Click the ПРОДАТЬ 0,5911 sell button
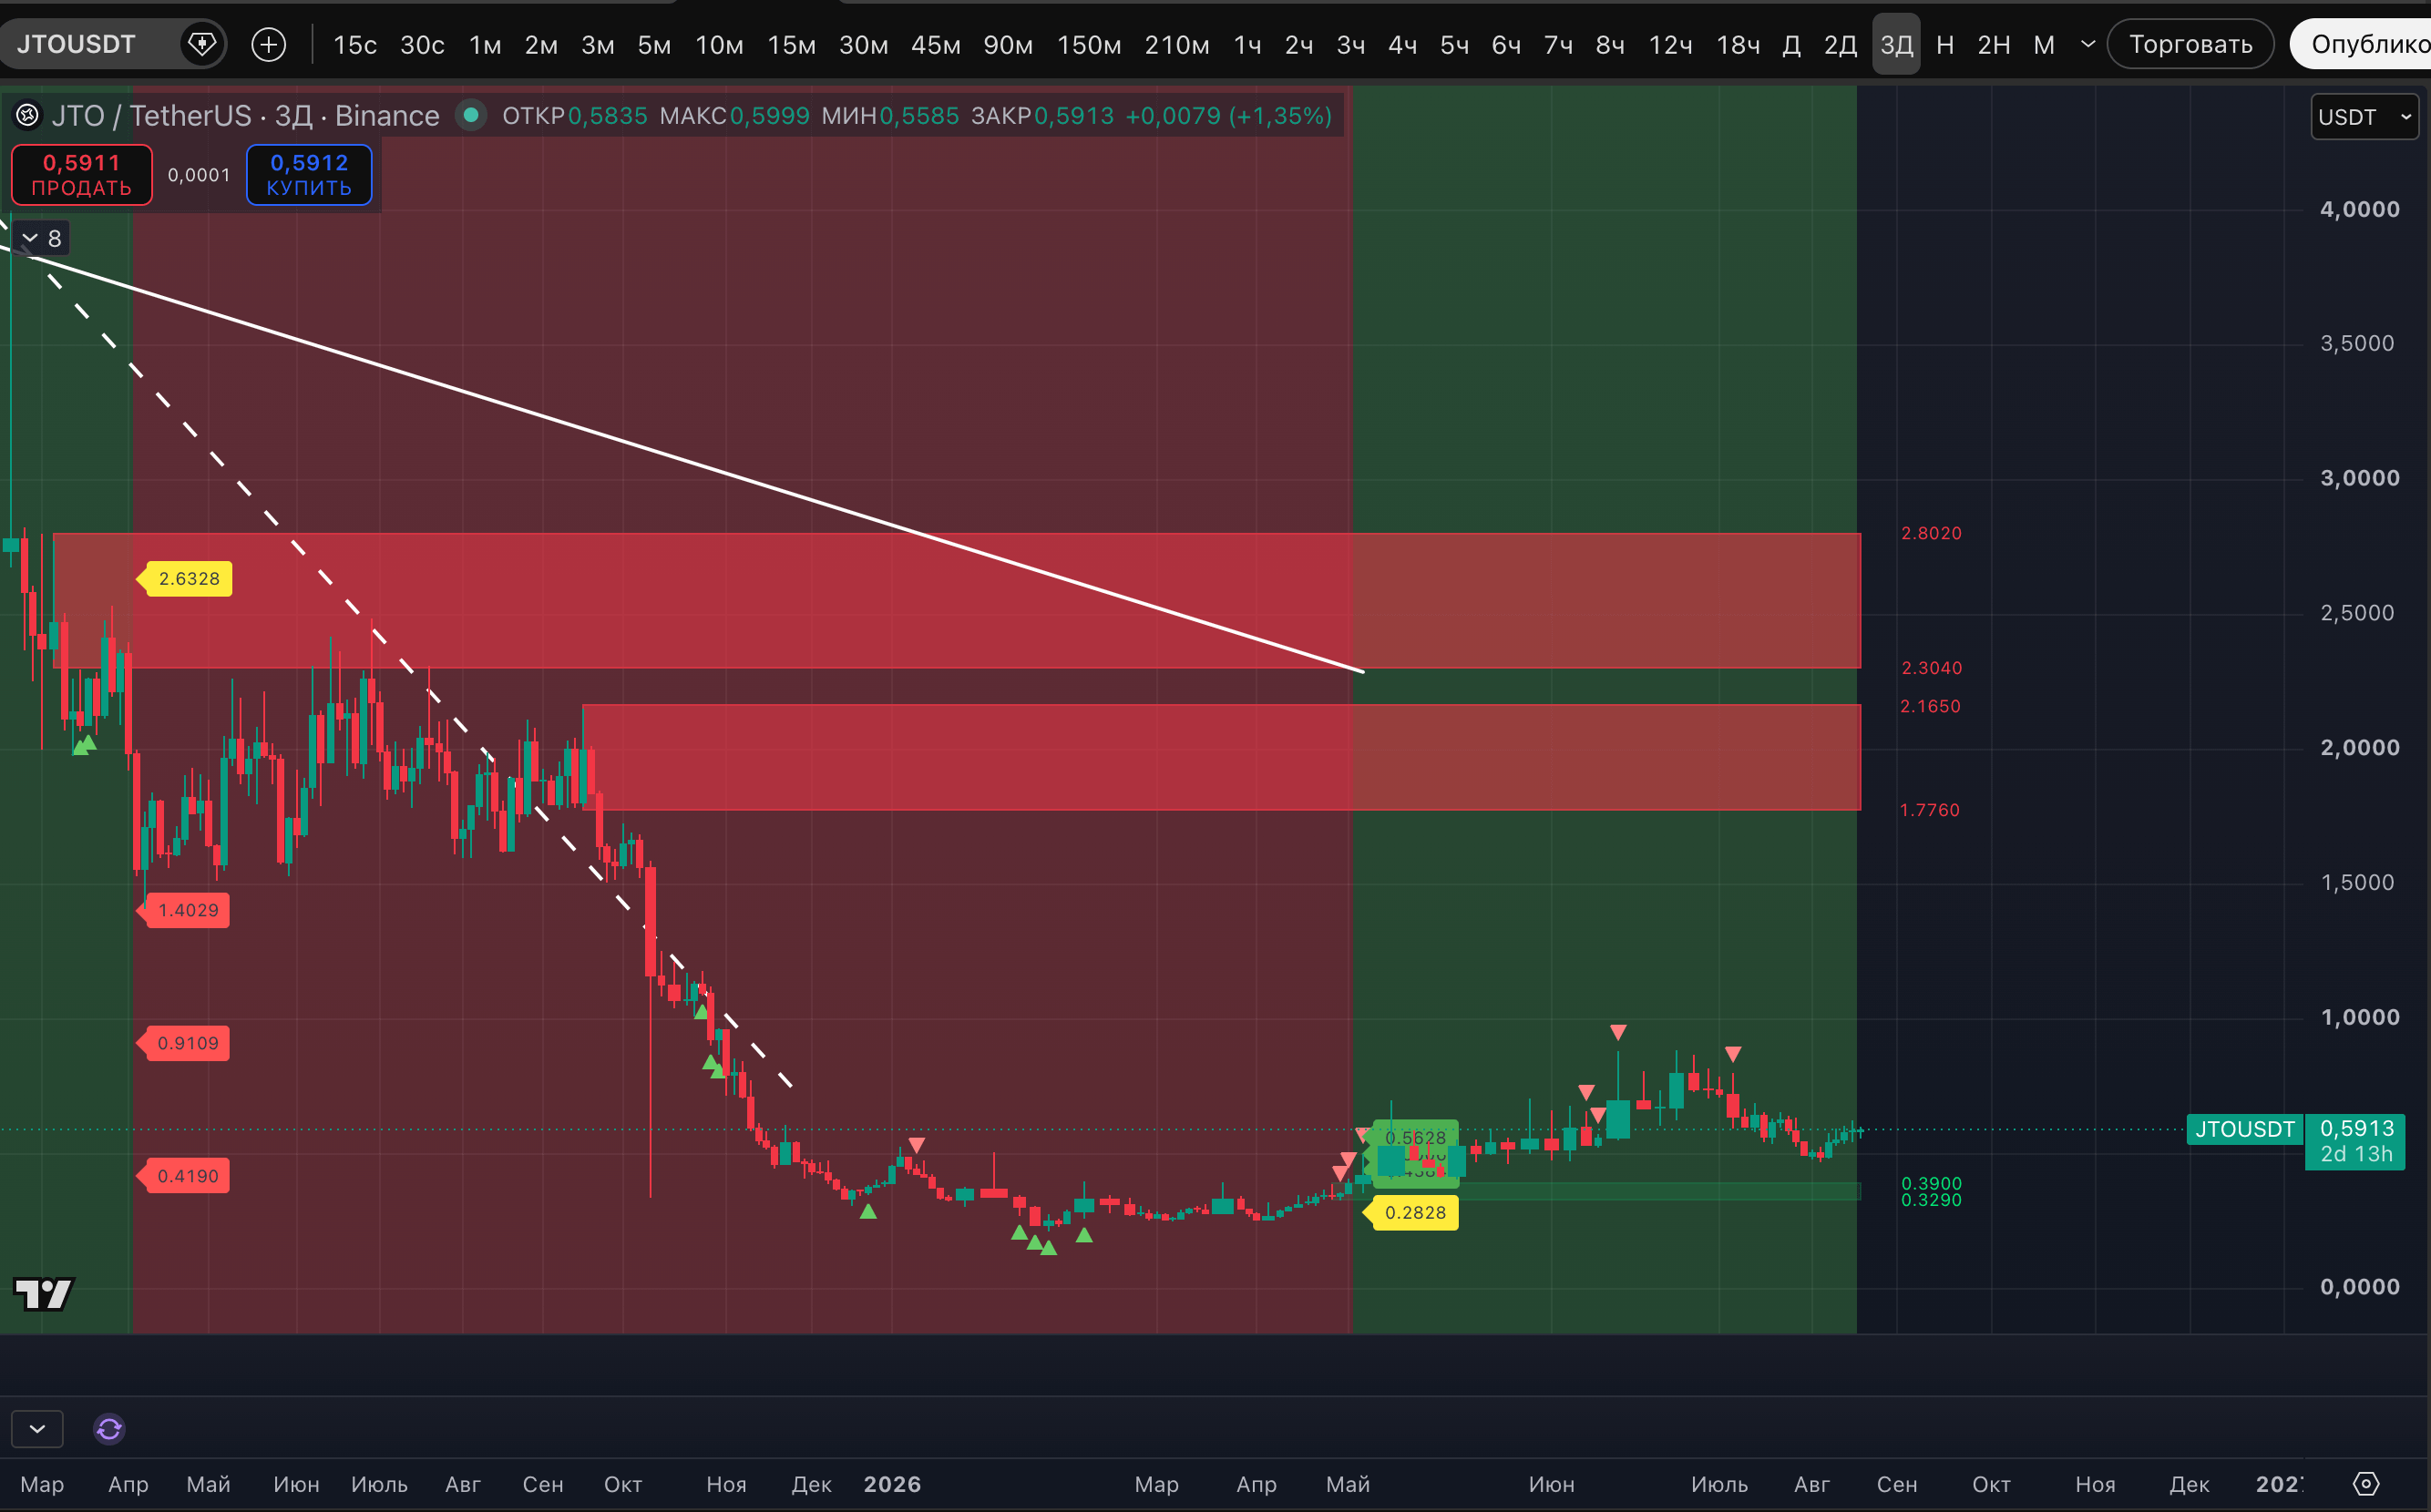Viewport: 2431px width, 1512px height. tap(82, 175)
